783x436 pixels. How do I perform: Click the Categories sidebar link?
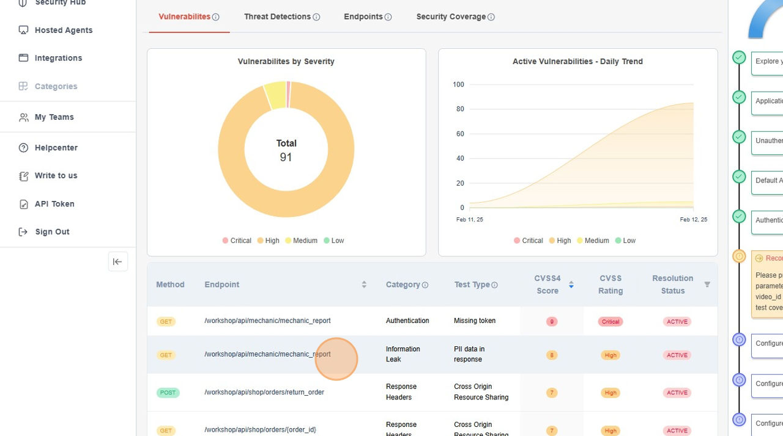(56, 86)
